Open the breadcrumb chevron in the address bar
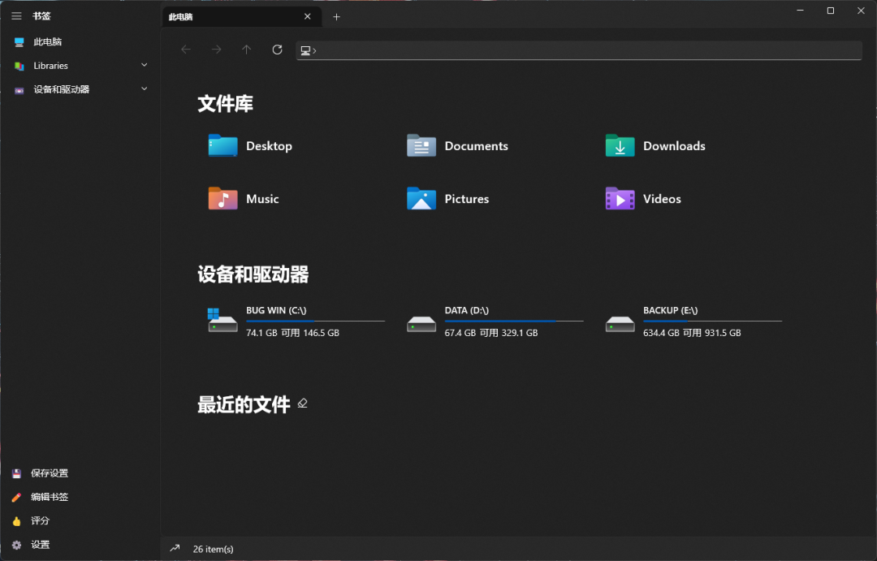This screenshot has height=561, width=877. (x=315, y=50)
